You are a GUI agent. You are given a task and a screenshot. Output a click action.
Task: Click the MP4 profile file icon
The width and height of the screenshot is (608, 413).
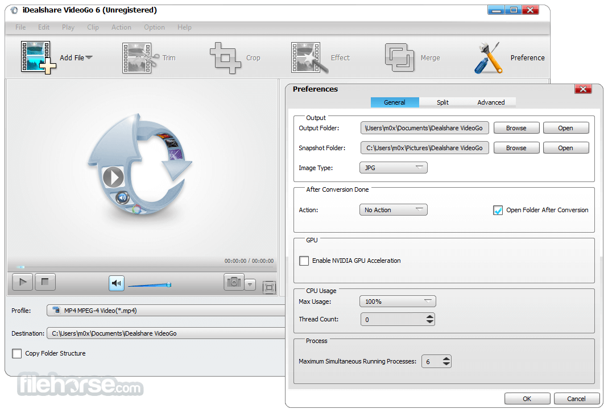coord(57,310)
